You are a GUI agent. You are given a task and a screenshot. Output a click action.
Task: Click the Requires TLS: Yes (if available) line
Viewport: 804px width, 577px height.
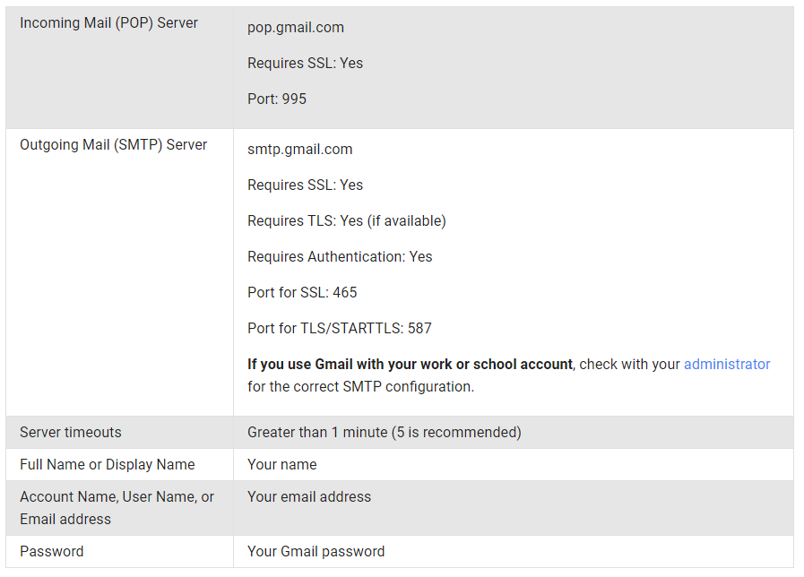click(x=346, y=221)
